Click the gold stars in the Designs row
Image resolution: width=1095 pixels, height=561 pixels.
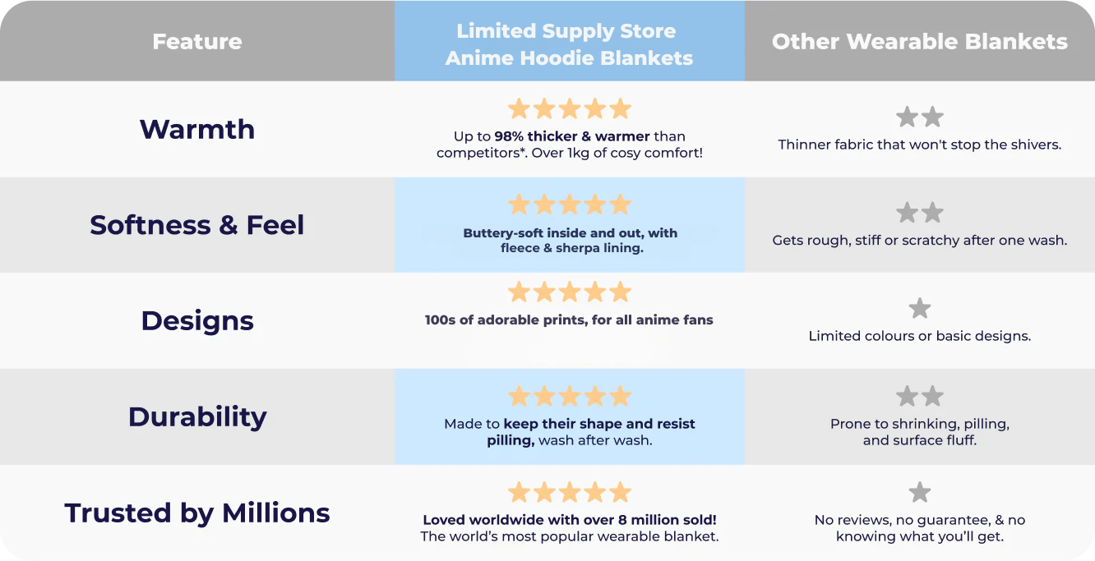(x=569, y=292)
